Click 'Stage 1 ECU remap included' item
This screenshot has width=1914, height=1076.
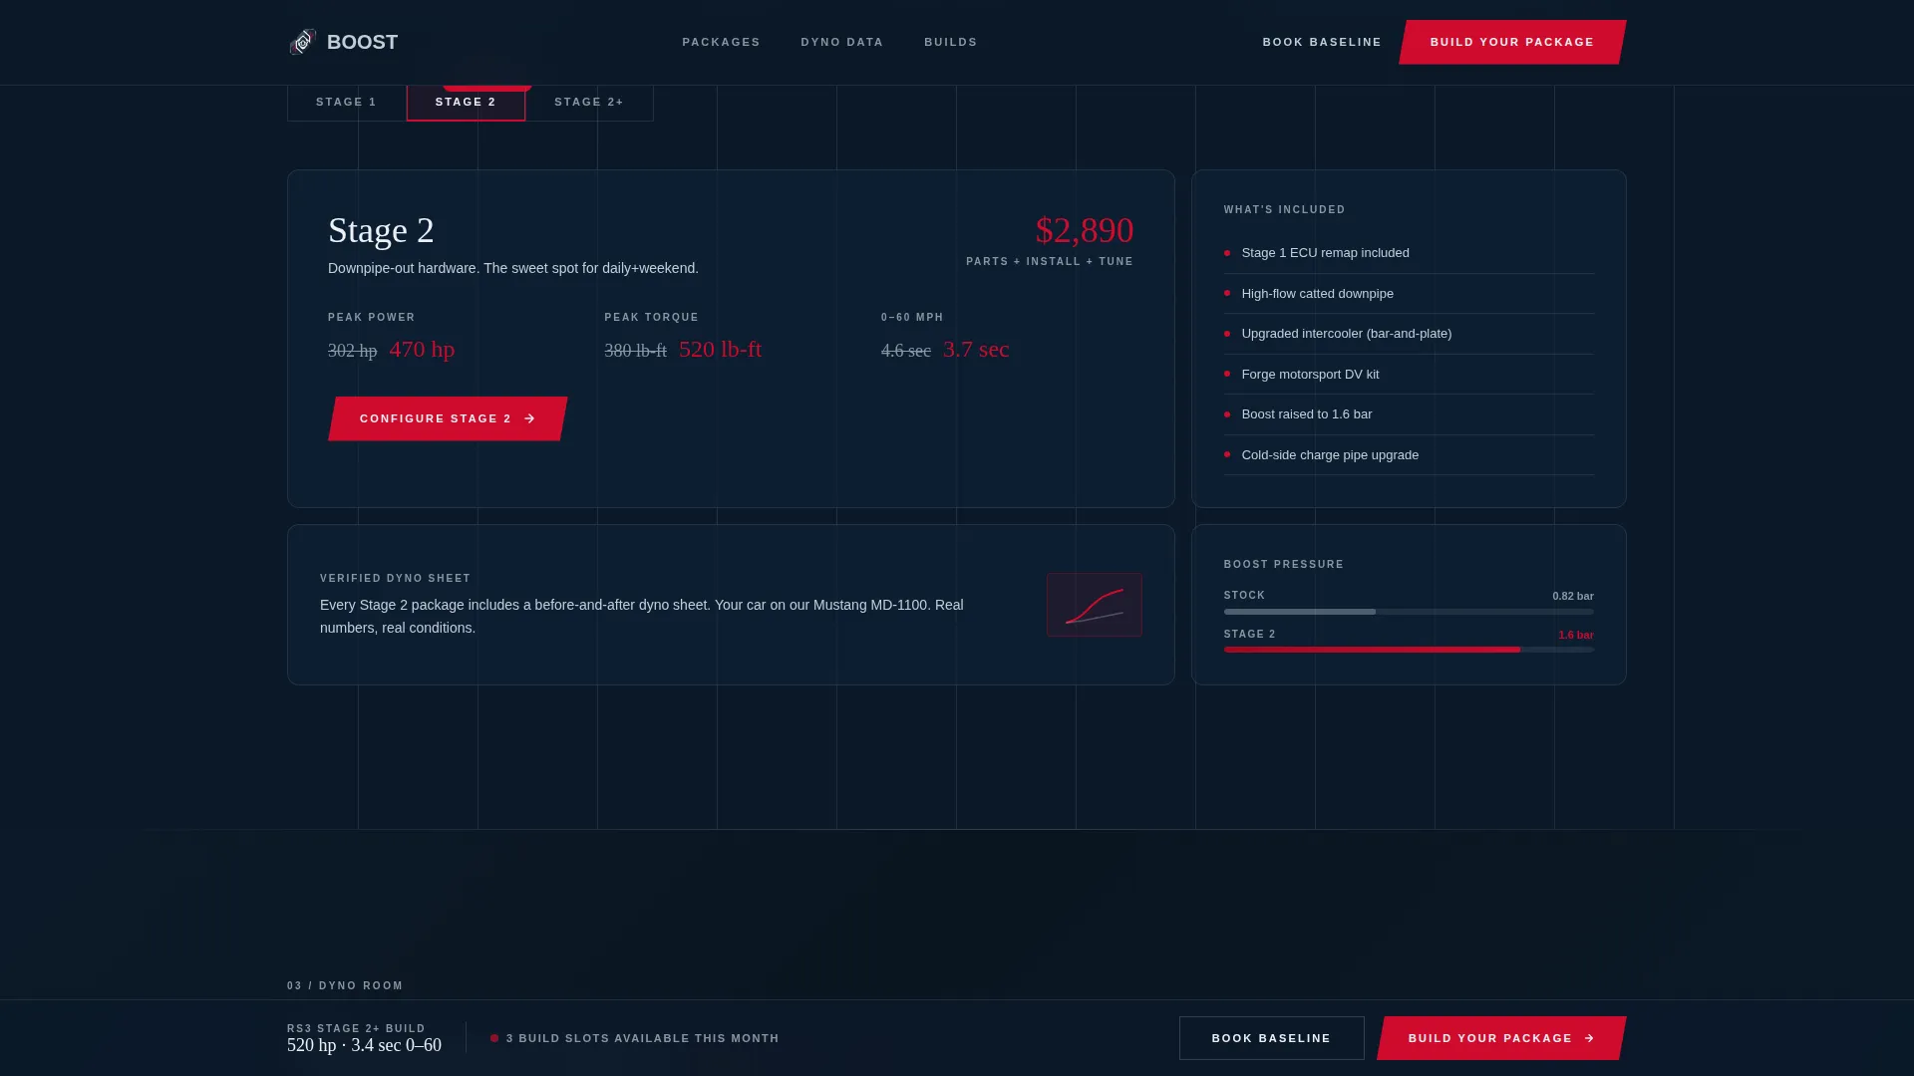1409,253
